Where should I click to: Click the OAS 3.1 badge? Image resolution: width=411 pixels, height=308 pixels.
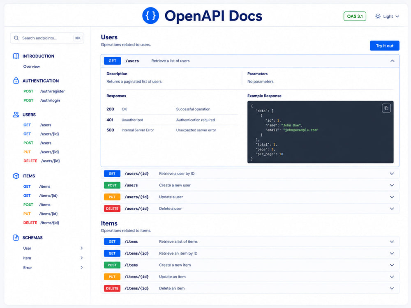[x=355, y=16]
